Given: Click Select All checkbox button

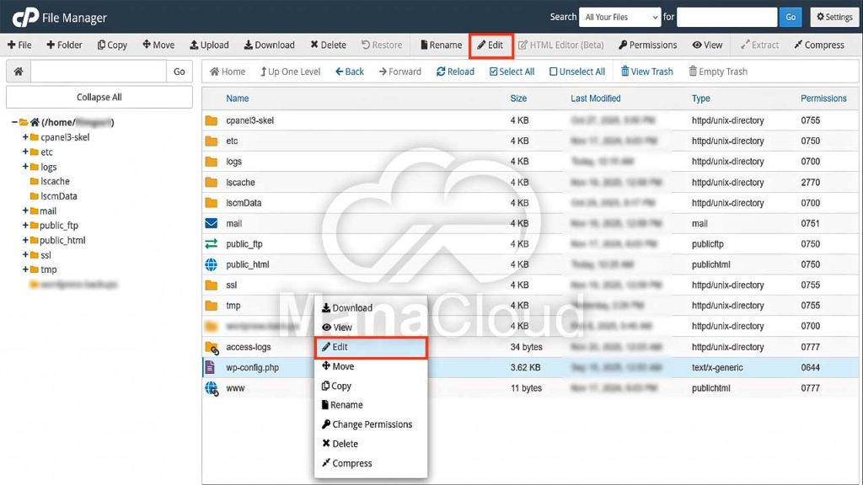Looking at the screenshot, I should point(512,72).
